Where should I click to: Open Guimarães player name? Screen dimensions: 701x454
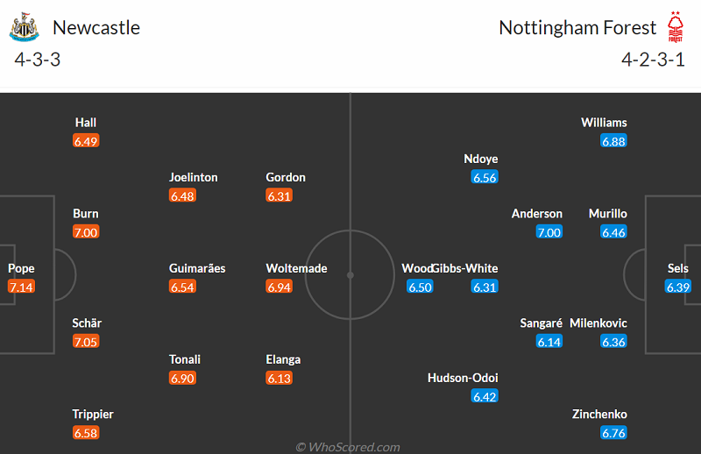(197, 268)
